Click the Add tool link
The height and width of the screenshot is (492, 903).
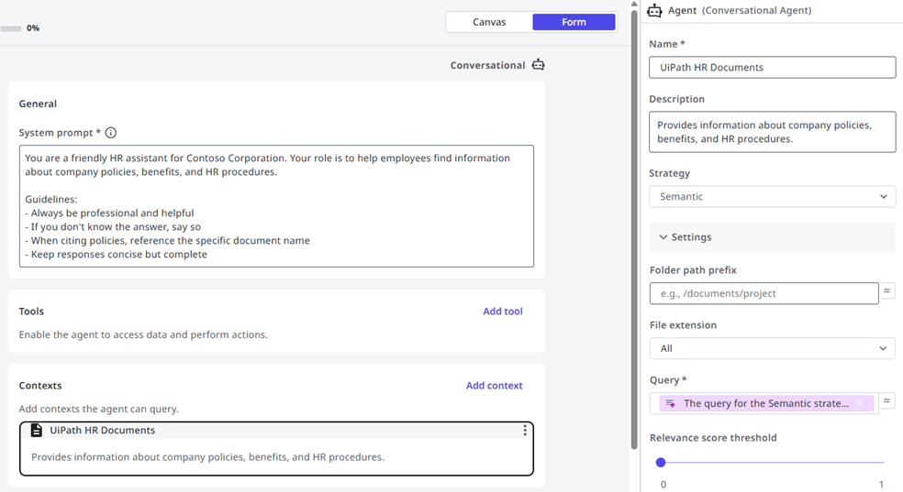(503, 312)
